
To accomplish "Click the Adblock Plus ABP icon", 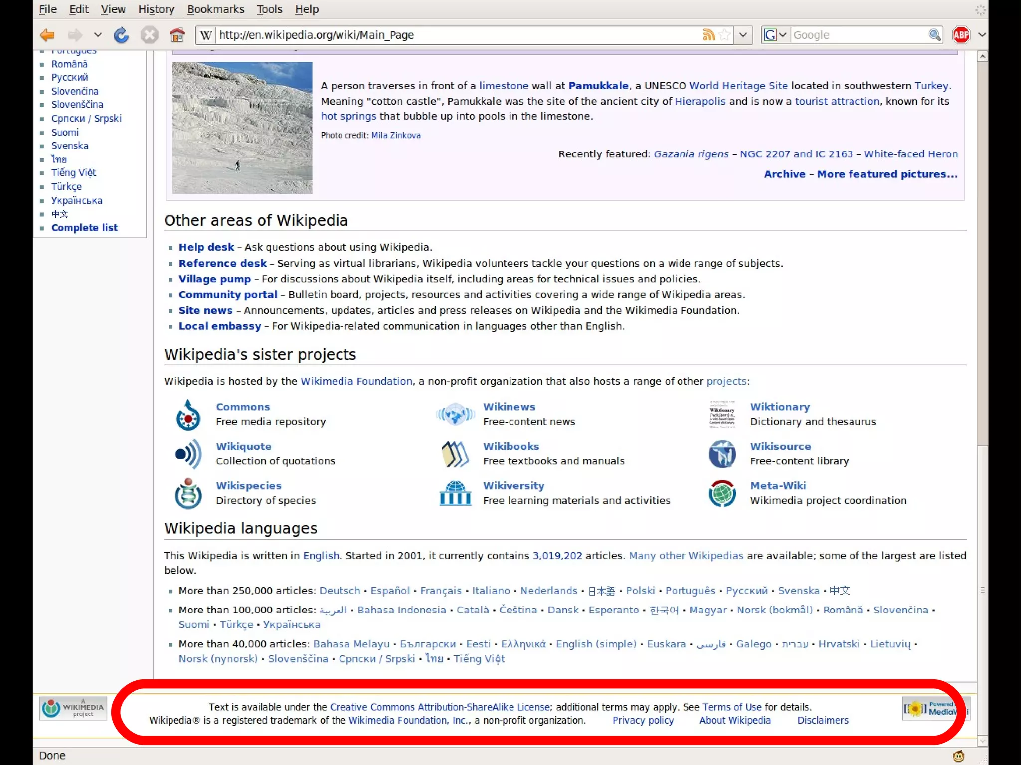I will click(961, 35).
